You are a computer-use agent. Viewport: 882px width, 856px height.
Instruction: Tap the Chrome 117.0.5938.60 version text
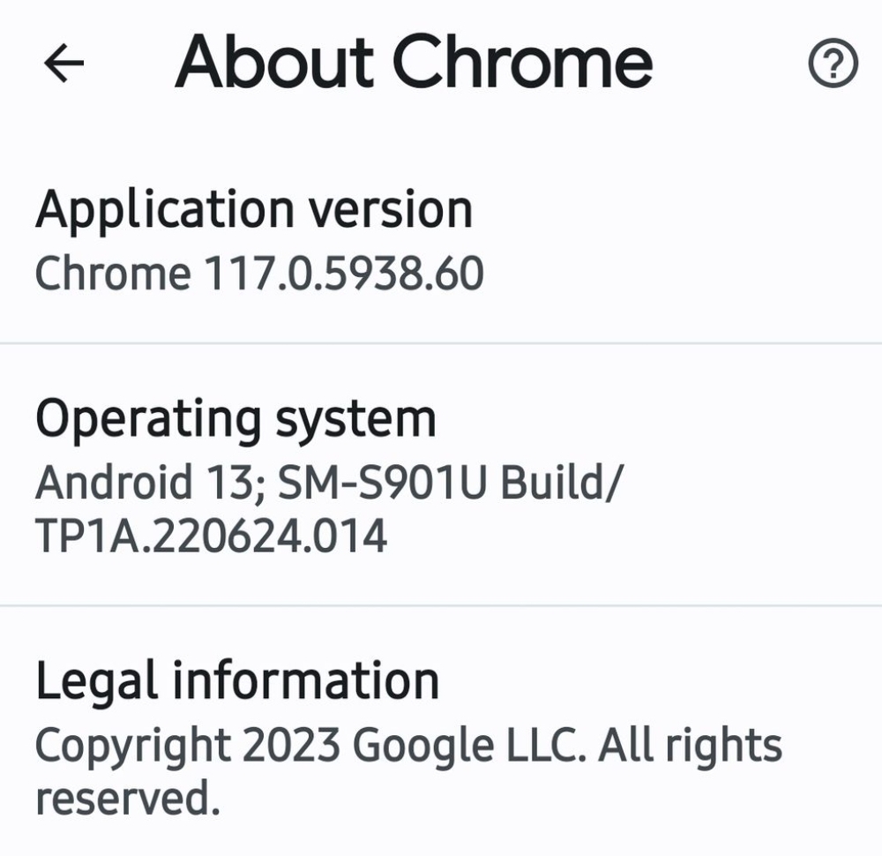[259, 274]
